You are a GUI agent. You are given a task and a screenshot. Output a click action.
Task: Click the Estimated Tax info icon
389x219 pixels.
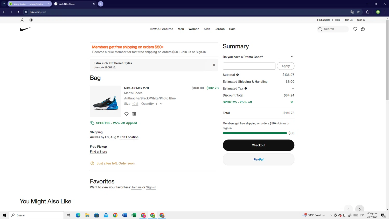246,88
